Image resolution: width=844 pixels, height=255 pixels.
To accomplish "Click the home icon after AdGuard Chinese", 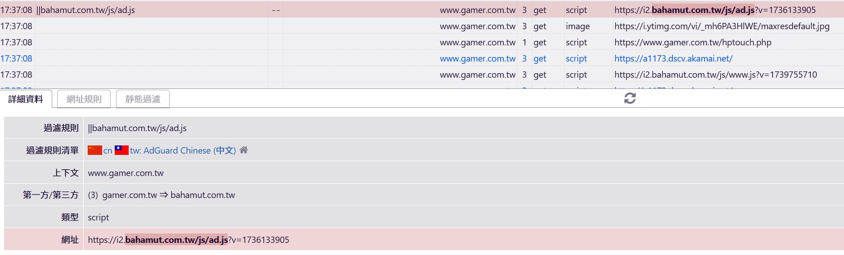I will click(x=244, y=150).
